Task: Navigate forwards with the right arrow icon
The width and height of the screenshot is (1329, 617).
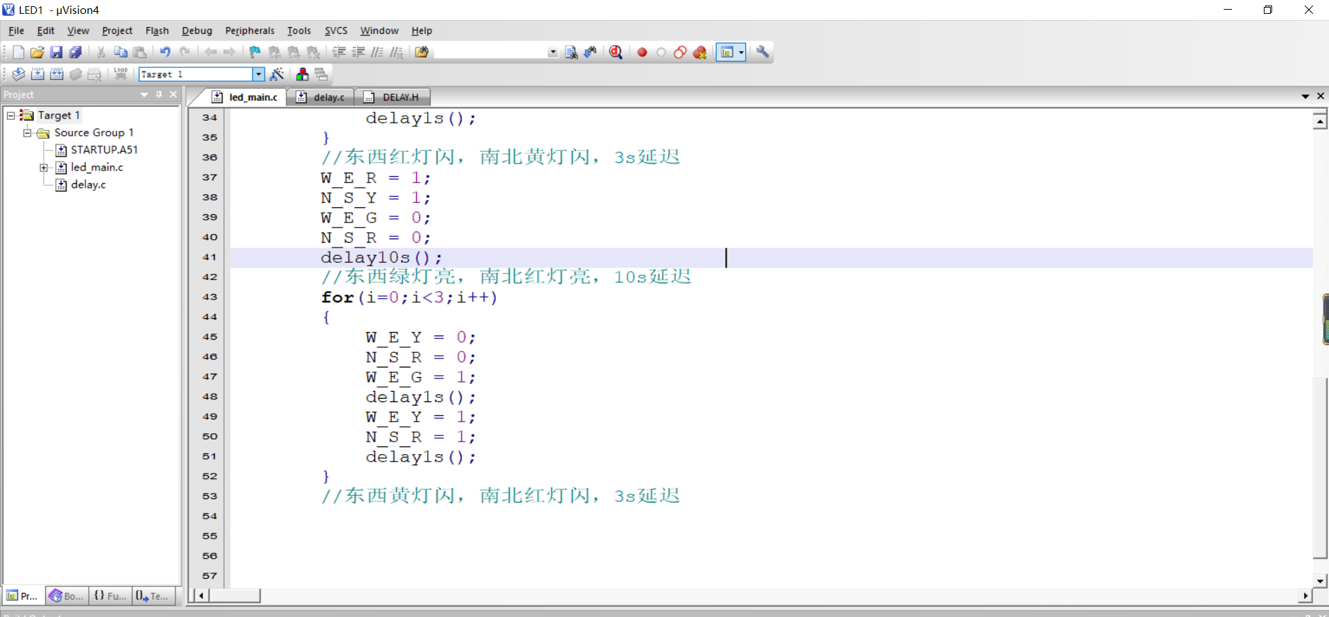Action: coord(229,52)
